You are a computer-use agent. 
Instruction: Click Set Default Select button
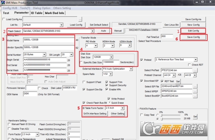pos(99,25)
